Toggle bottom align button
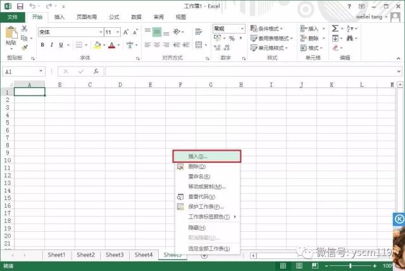Image resolution: width=405 pixels, height=271 pixels. 166,34
